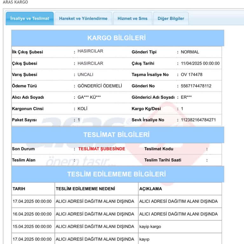Click recipient name GA*** KÜ***
Screen dimensions: 244x244
pos(89,97)
